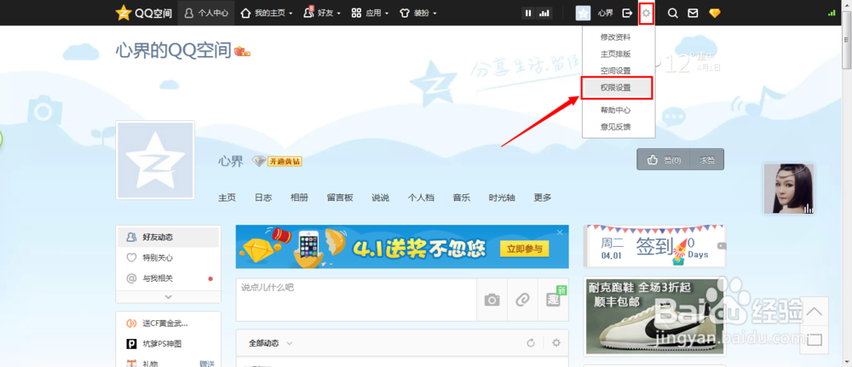The width and height of the screenshot is (852, 367).
Task: Select 权限设置 from the settings menu
Action: [617, 88]
